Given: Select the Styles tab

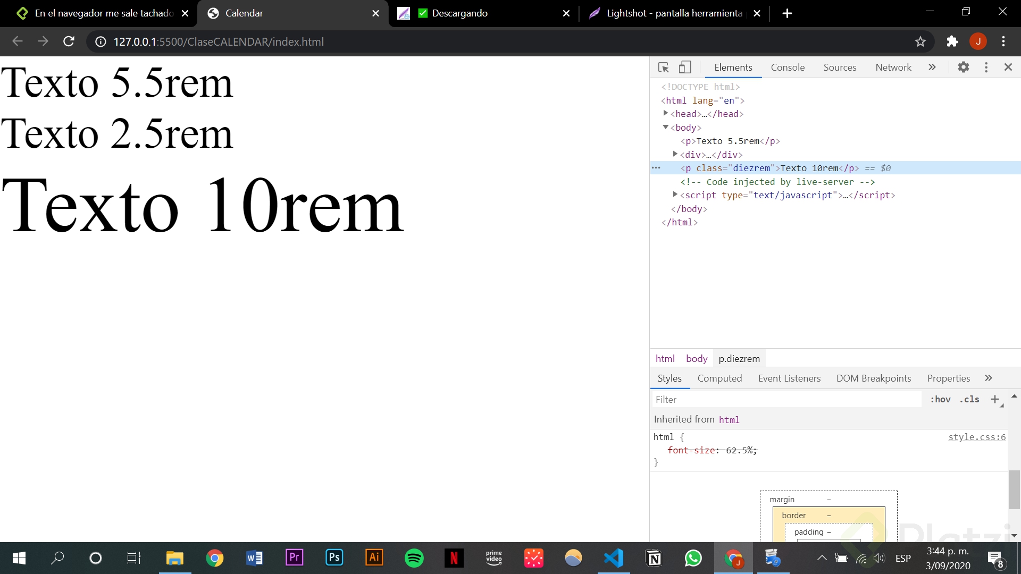Looking at the screenshot, I should [669, 378].
